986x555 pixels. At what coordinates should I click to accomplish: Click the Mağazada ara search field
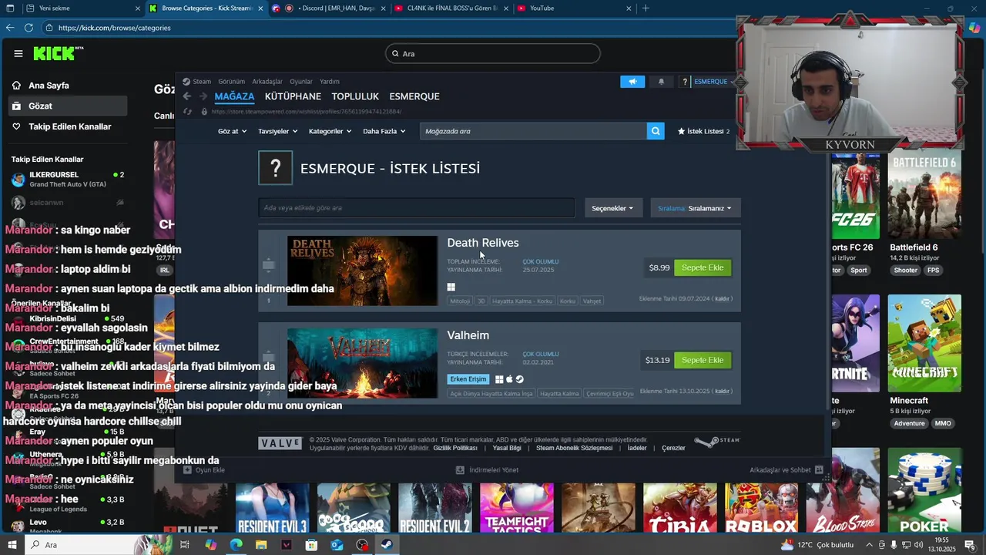534,131
